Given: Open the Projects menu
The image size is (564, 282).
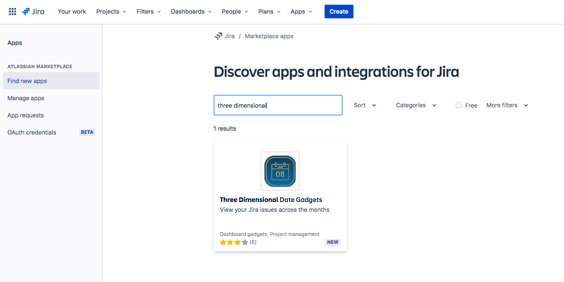Looking at the screenshot, I should [x=111, y=12].
